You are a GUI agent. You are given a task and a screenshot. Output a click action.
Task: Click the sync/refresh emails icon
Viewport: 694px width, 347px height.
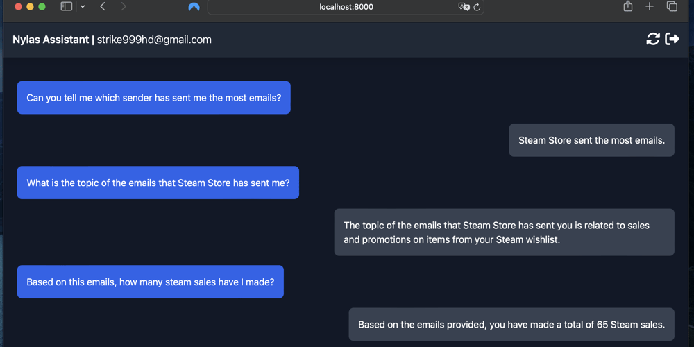click(x=652, y=39)
